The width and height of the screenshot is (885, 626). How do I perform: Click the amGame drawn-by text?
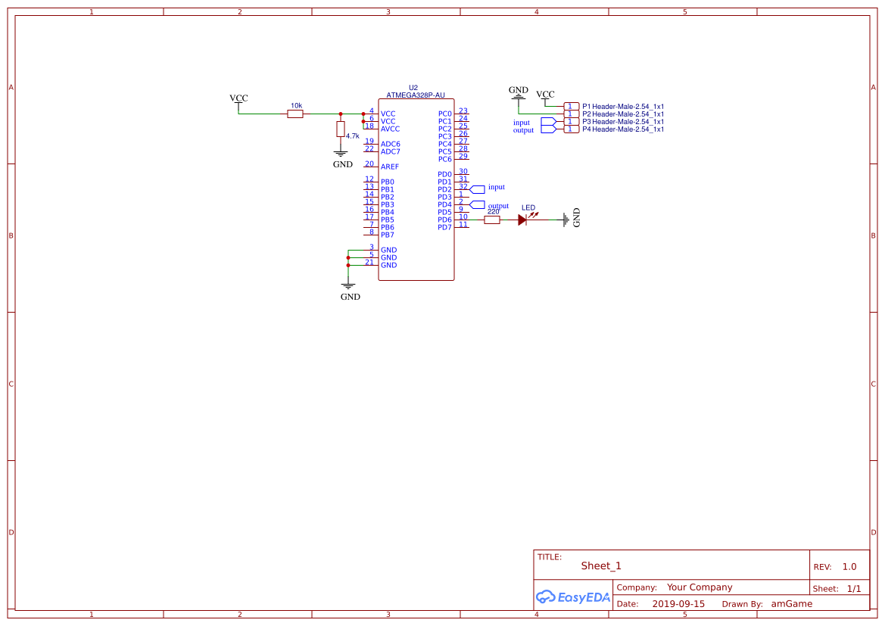click(791, 603)
